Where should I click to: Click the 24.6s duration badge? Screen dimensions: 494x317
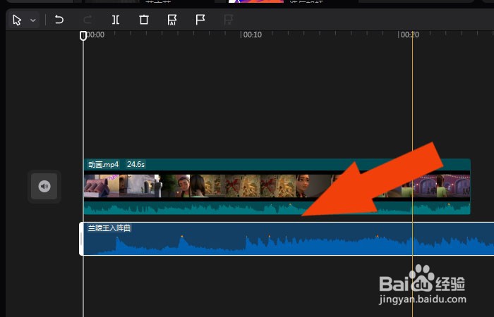[x=135, y=164]
